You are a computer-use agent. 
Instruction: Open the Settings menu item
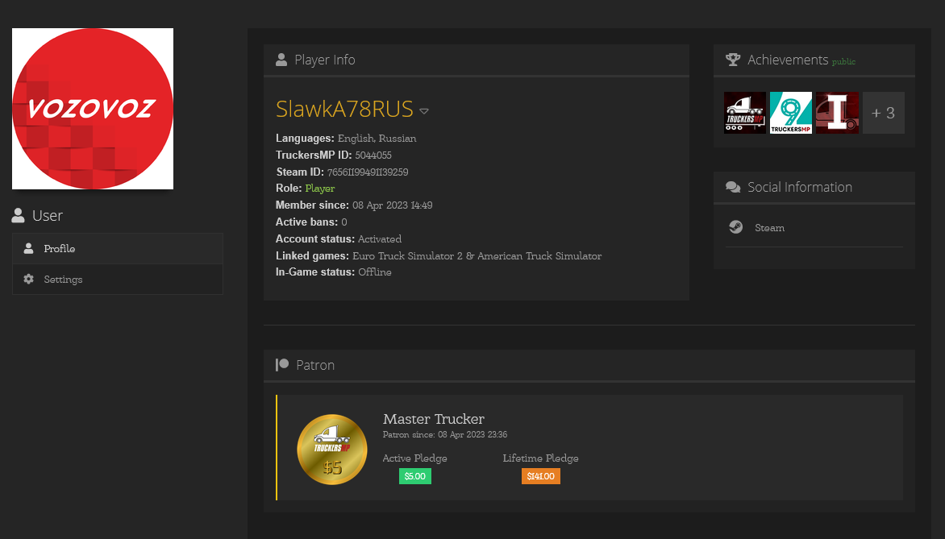click(118, 280)
